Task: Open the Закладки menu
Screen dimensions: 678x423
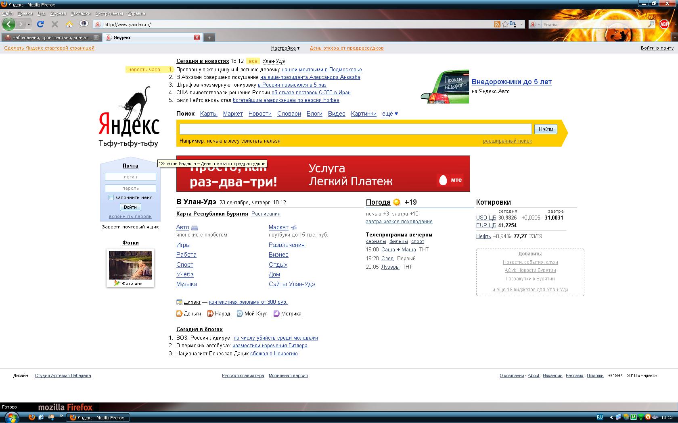Action: tap(81, 13)
